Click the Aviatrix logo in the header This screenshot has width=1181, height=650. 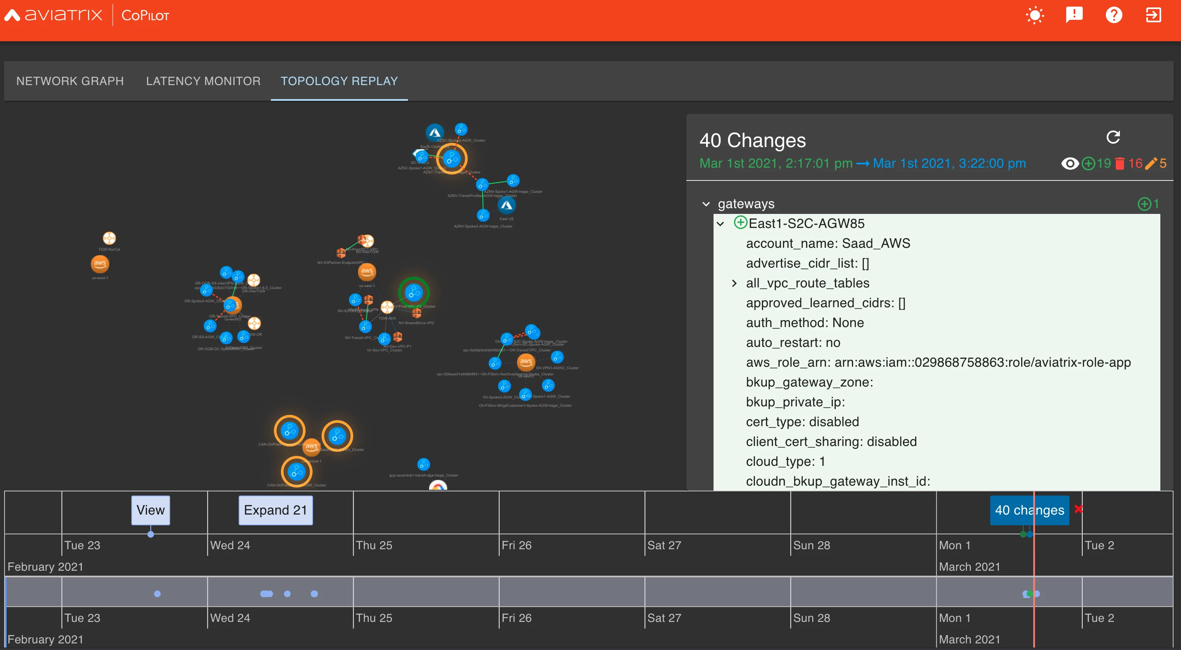pos(53,15)
